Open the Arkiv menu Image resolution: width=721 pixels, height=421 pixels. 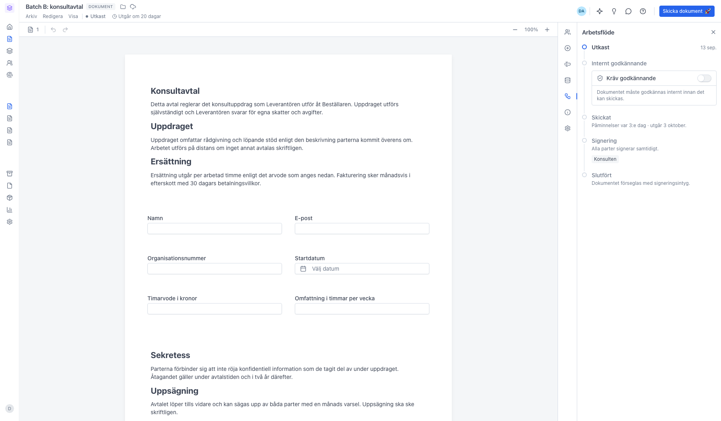tap(31, 16)
